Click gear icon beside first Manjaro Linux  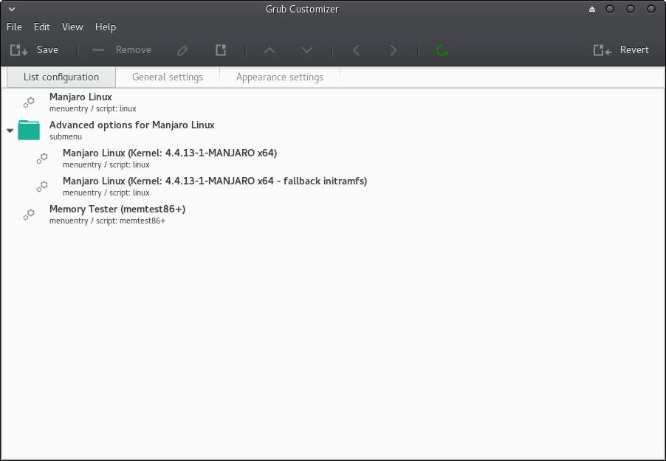point(29,103)
